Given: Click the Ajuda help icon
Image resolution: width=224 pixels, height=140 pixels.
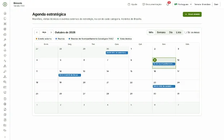Looking at the screenshot, I should tap(129, 4).
